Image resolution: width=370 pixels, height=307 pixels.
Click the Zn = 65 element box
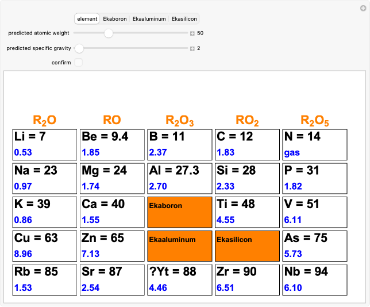112,247
